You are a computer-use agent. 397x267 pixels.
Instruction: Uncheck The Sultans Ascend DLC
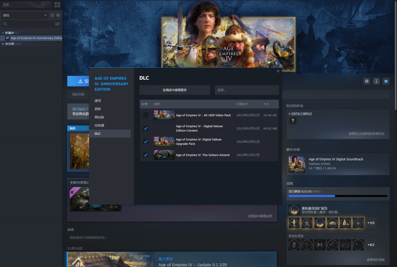point(146,155)
